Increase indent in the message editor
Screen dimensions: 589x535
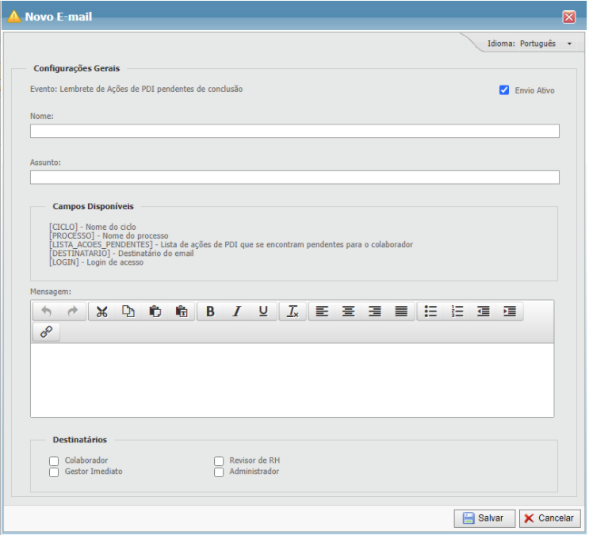(x=510, y=311)
